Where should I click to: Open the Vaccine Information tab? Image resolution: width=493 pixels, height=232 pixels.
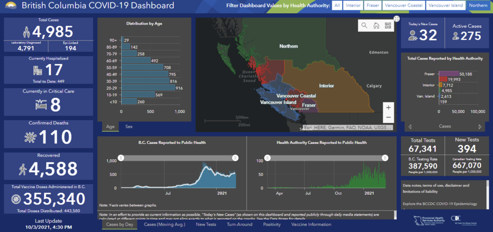click(311, 224)
